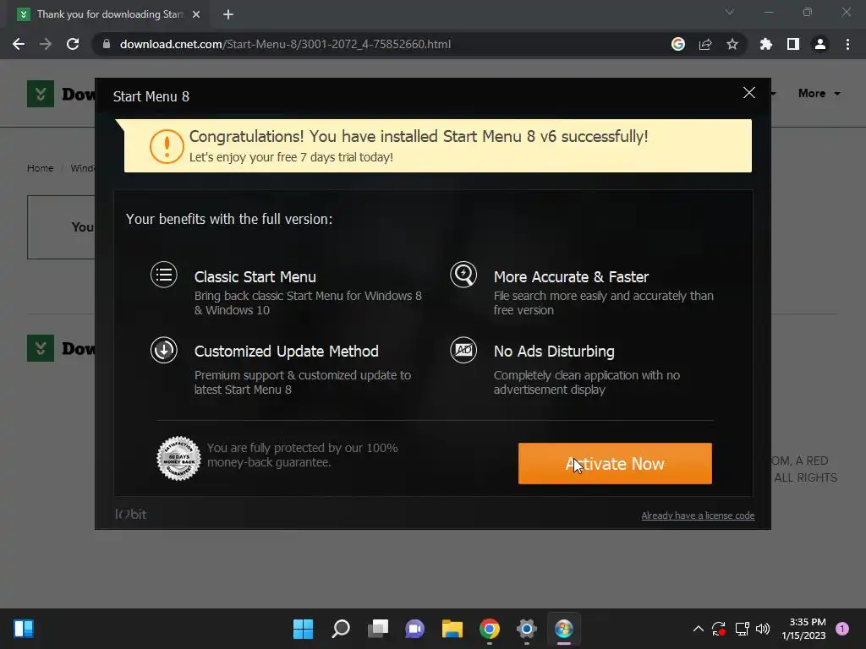Click the Start Menu 8 taskbar icon
866x649 pixels.
pyautogui.click(x=564, y=629)
